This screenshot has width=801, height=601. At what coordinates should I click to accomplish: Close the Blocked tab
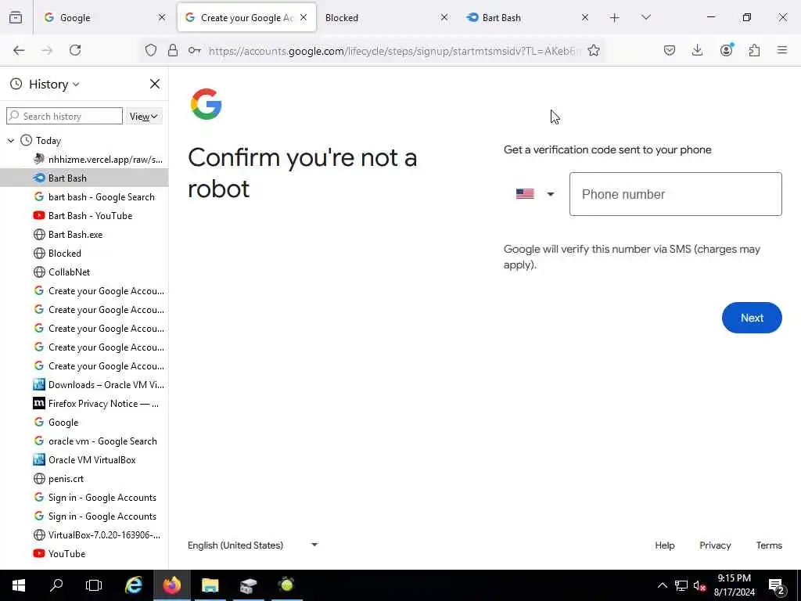tap(444, 17)
